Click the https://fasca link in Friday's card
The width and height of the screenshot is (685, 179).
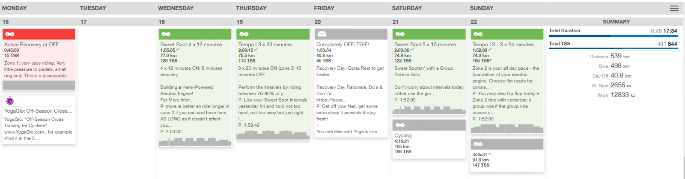pos(331,100)
